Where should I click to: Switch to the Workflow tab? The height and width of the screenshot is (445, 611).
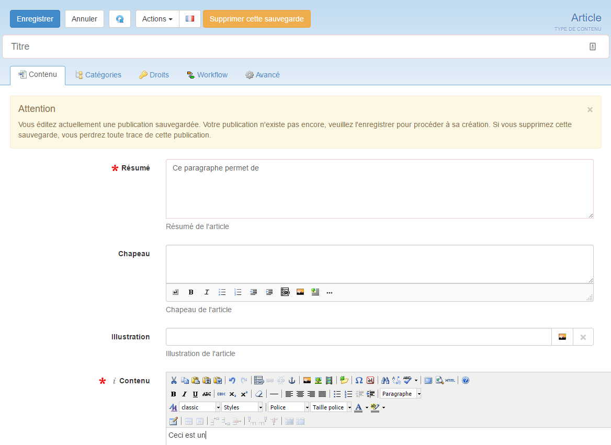(x=207, y=75)
